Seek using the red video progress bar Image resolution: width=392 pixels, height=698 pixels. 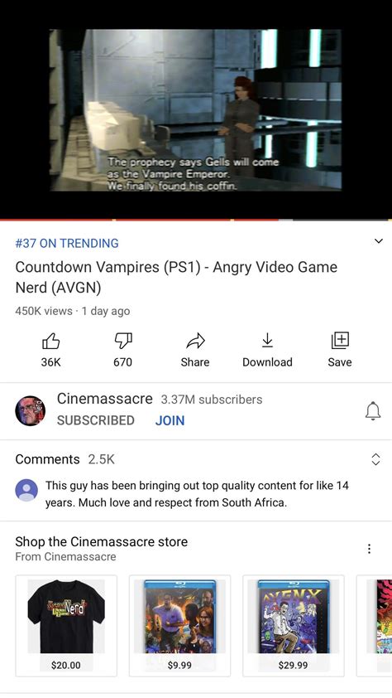click(196, 220)
